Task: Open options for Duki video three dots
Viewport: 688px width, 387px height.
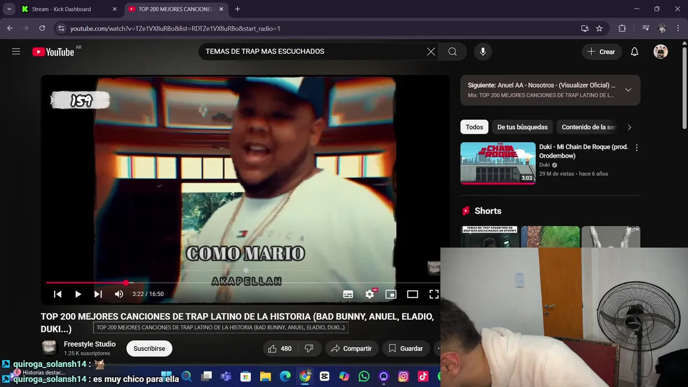Action: click(x=637, y=147)
